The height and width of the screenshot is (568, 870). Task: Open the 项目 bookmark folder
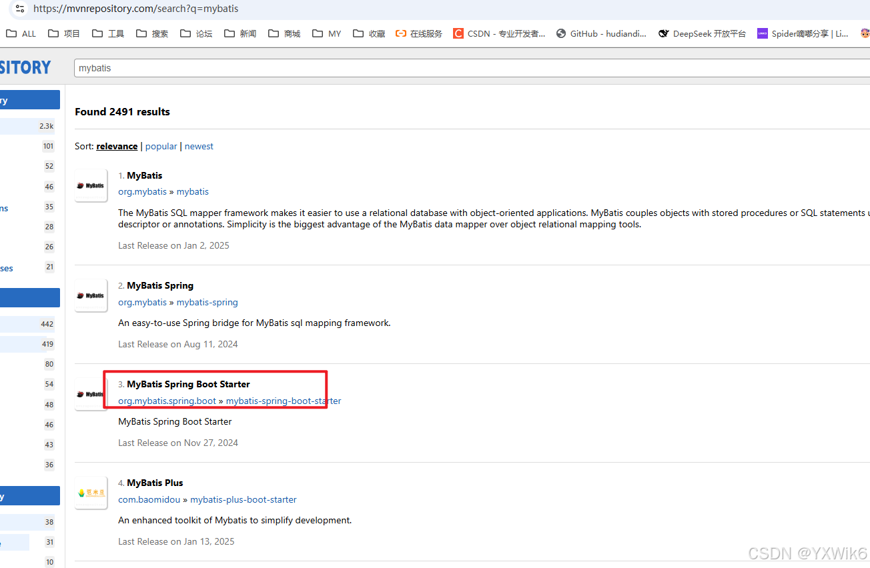tap(64, 33)
